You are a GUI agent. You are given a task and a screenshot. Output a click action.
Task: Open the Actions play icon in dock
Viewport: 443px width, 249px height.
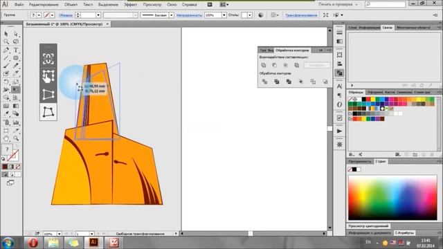340,131
